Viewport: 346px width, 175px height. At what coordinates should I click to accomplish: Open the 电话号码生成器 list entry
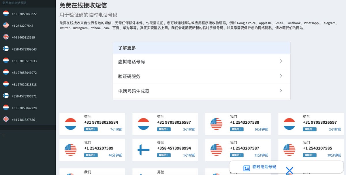(x=202, y=91)
